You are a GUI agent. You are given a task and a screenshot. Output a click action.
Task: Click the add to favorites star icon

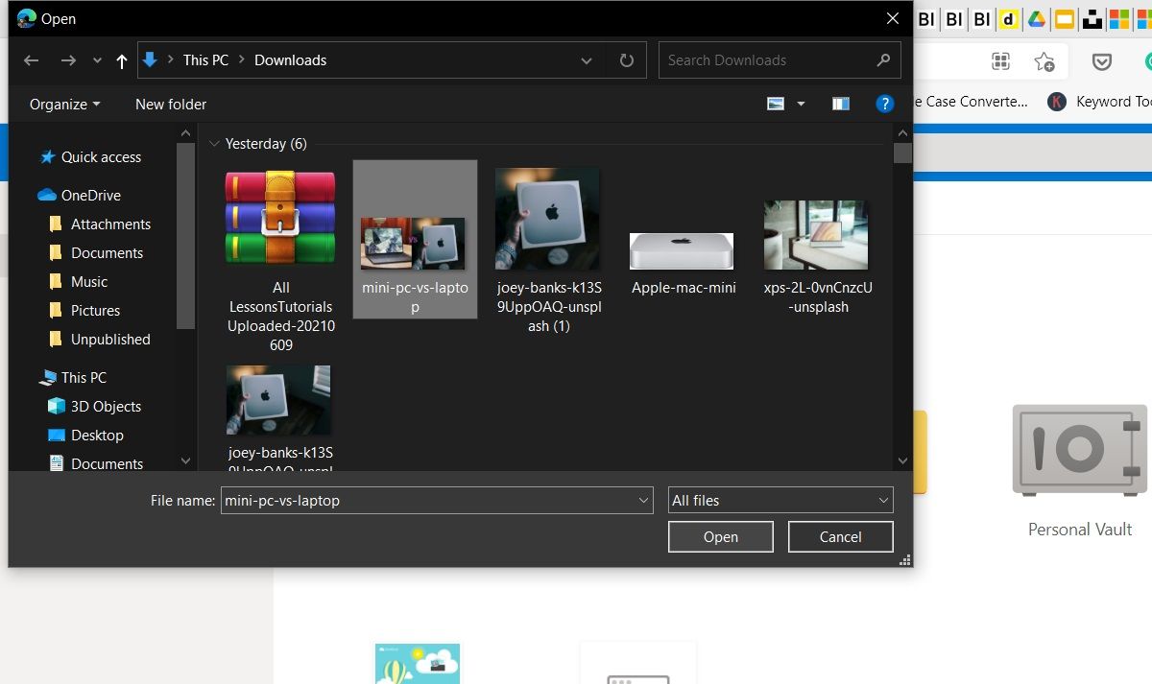(1044, 61)
